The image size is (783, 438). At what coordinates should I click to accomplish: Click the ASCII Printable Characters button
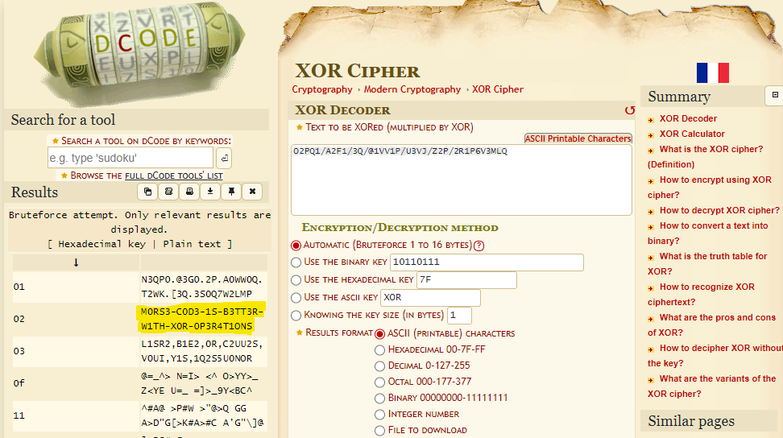(578, 138)
